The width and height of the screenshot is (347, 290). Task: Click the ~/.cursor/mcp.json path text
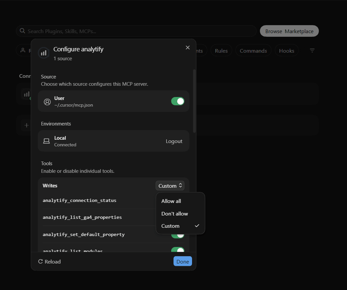pos(74,105)
